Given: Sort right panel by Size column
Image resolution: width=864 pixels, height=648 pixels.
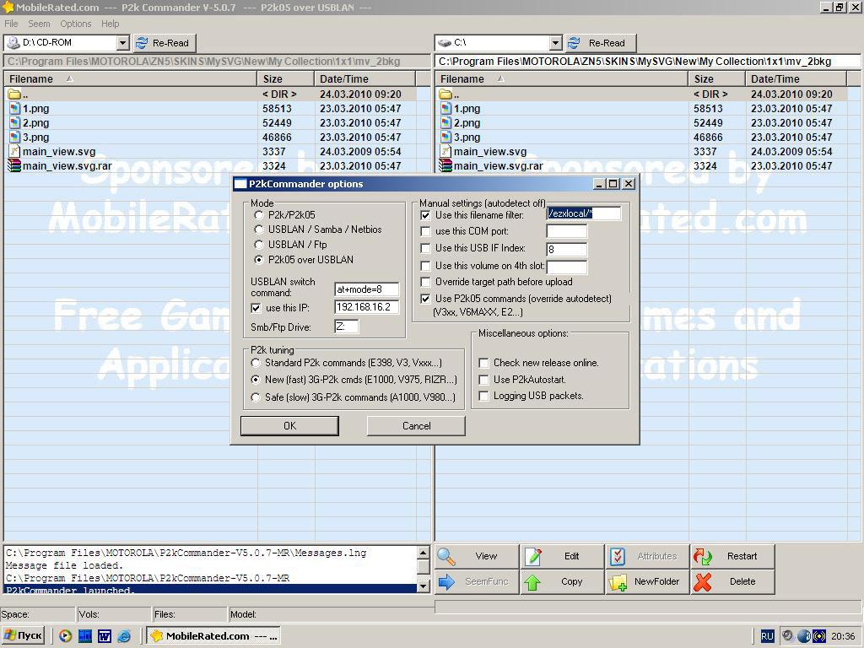Looking at the screenshot, I should pyautogui.click(x=716, y=78).
